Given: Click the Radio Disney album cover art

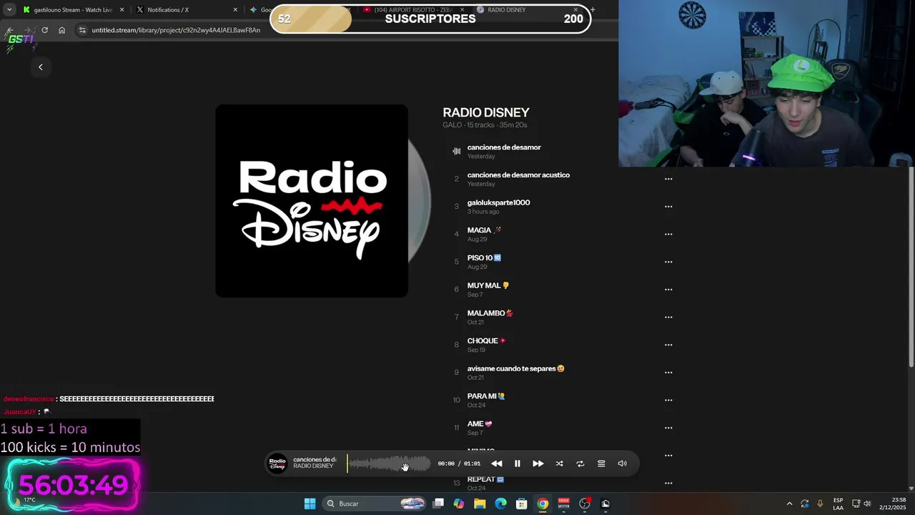Looking at the screenshot, I should 312,201.
